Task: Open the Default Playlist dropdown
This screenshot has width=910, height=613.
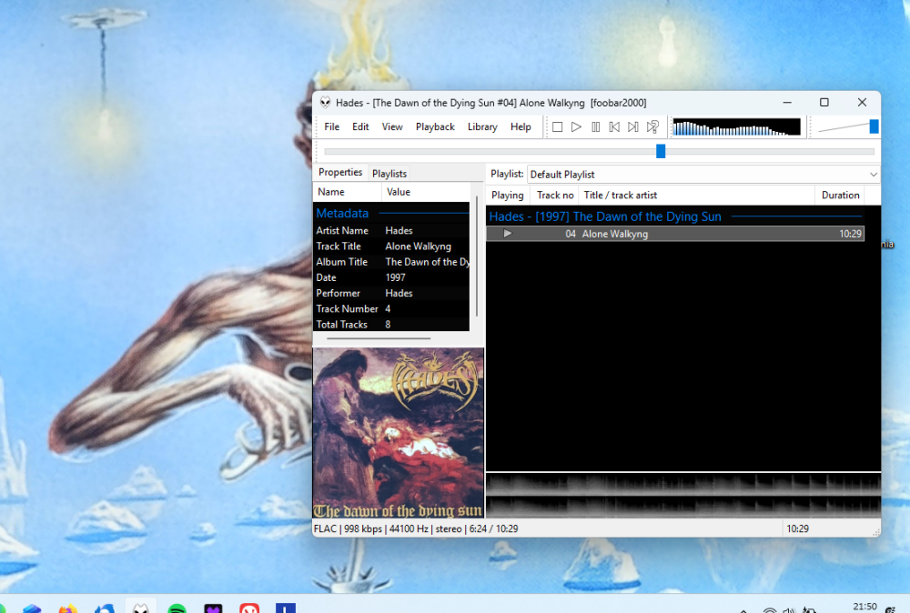Action: (703, 175)
